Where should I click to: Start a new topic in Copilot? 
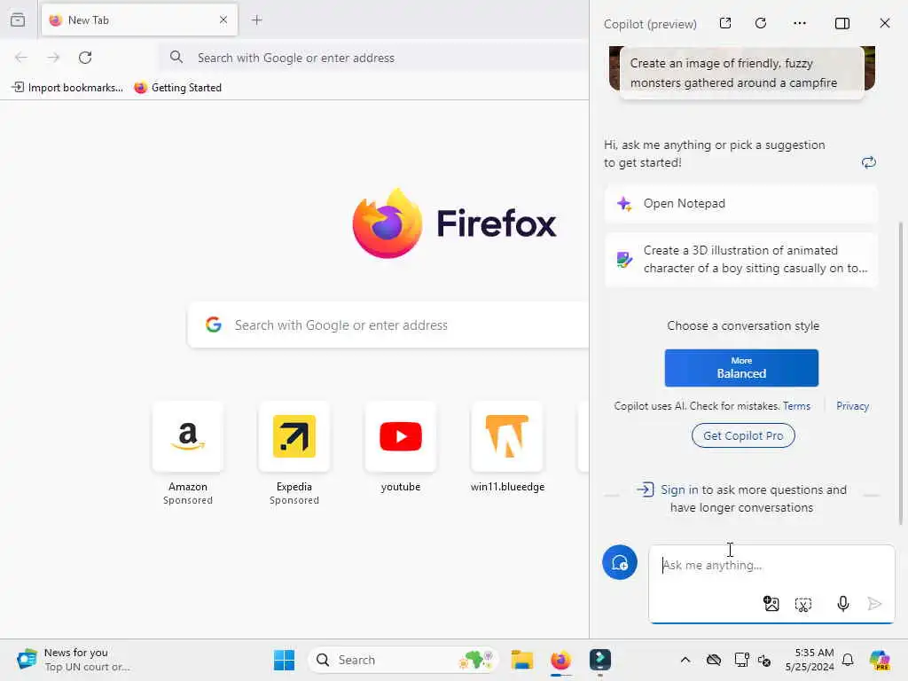pos(620,562)
